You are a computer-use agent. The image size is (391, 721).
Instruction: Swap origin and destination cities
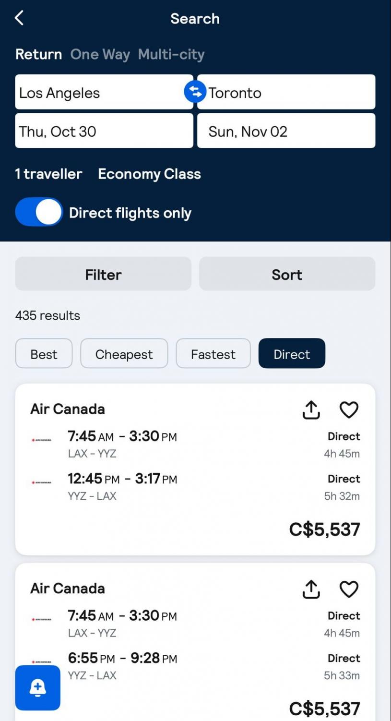(x=195, y=92)
